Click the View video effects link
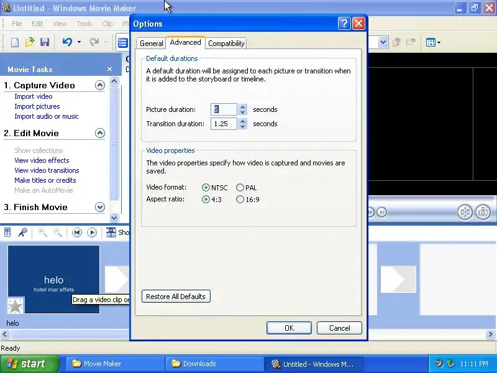The height and width of the screenshot is (373, 497). tap(42, 160)
